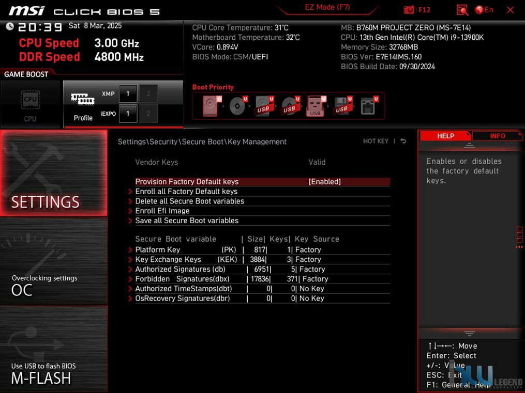
Task: Open the SETTINGS tile
Action: point(54,173)
